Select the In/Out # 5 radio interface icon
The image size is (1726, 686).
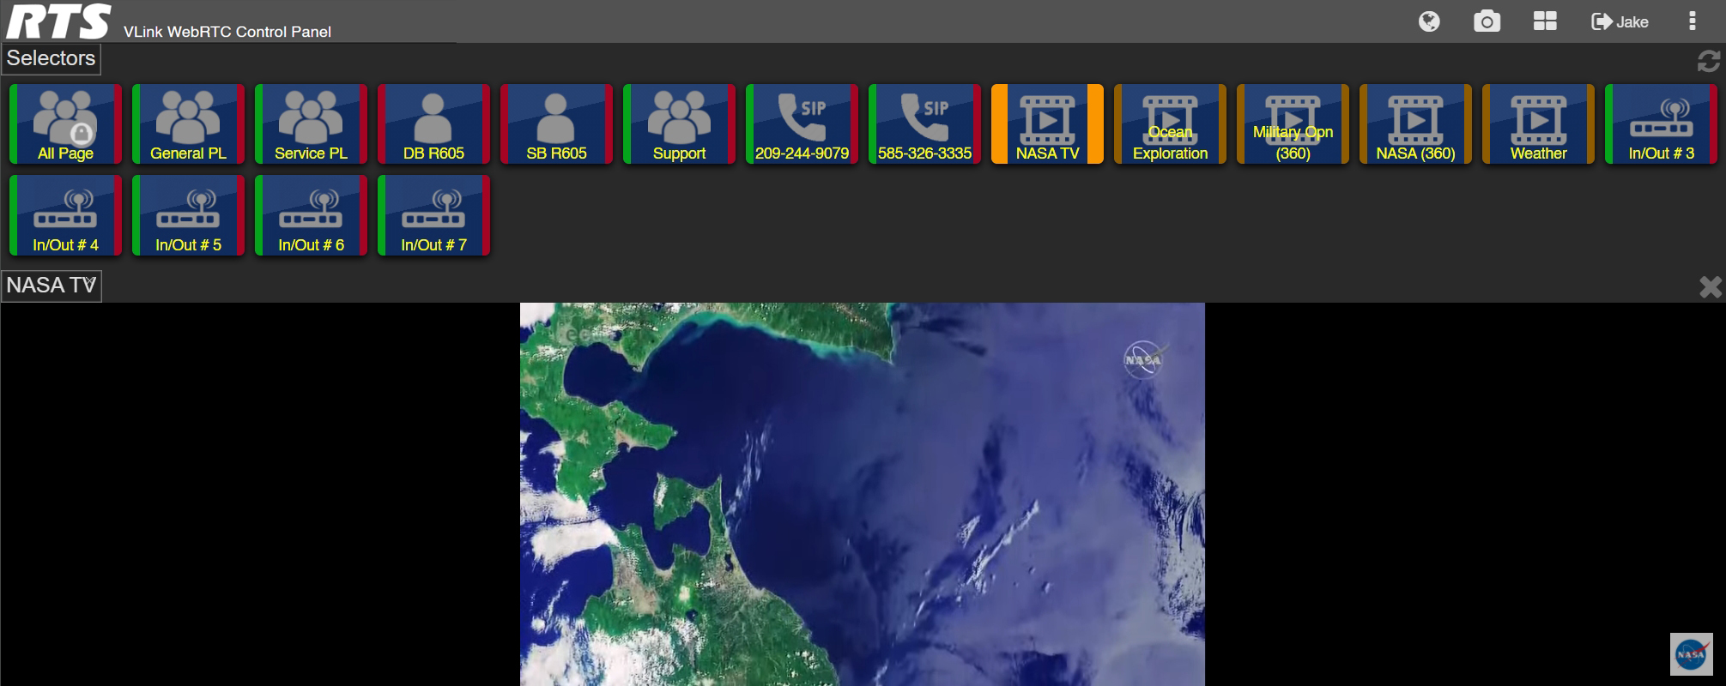coord(188,215)
